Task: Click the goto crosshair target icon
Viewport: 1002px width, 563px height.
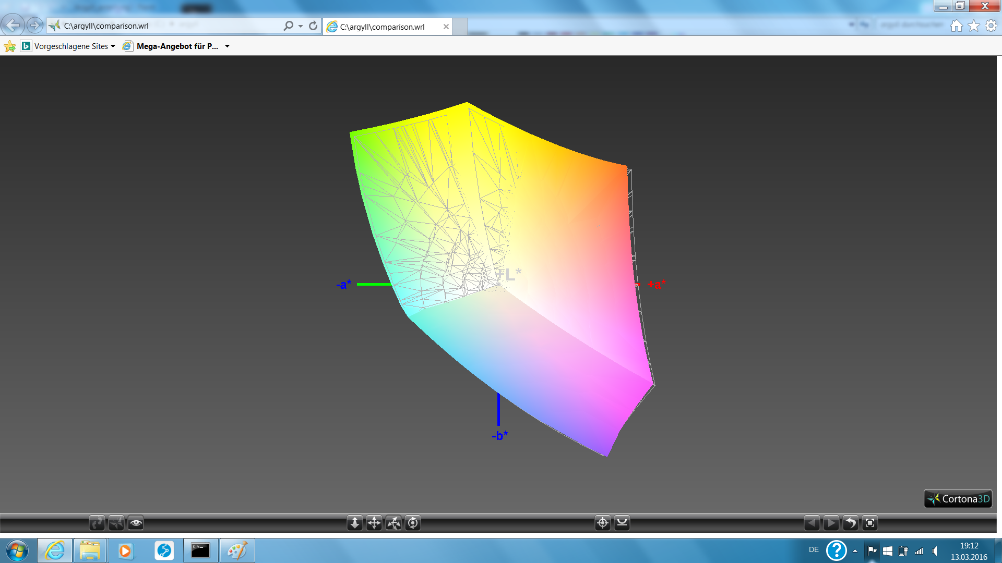Action: pos(603,523)
